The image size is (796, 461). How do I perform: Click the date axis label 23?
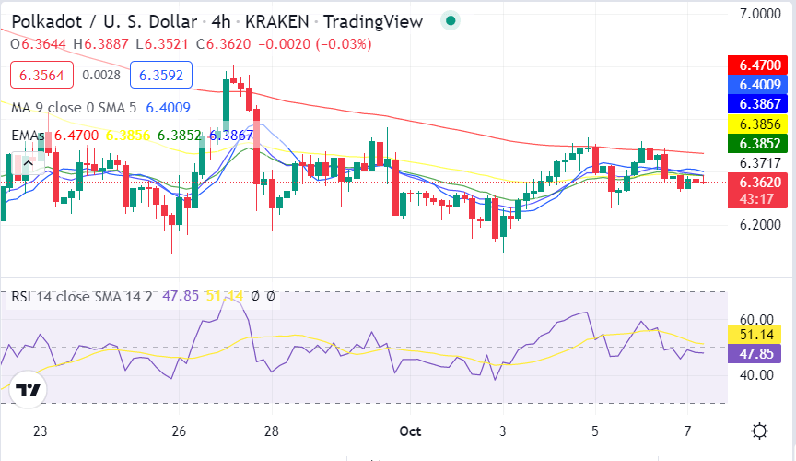pyautogui.click(x=41, y=431)
